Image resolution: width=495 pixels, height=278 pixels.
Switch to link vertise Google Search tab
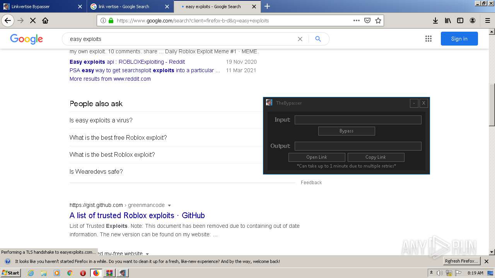[130, 7]
